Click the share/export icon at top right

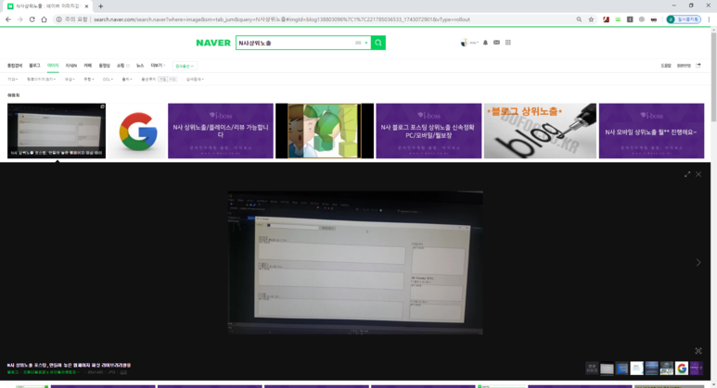pos(698,66)
